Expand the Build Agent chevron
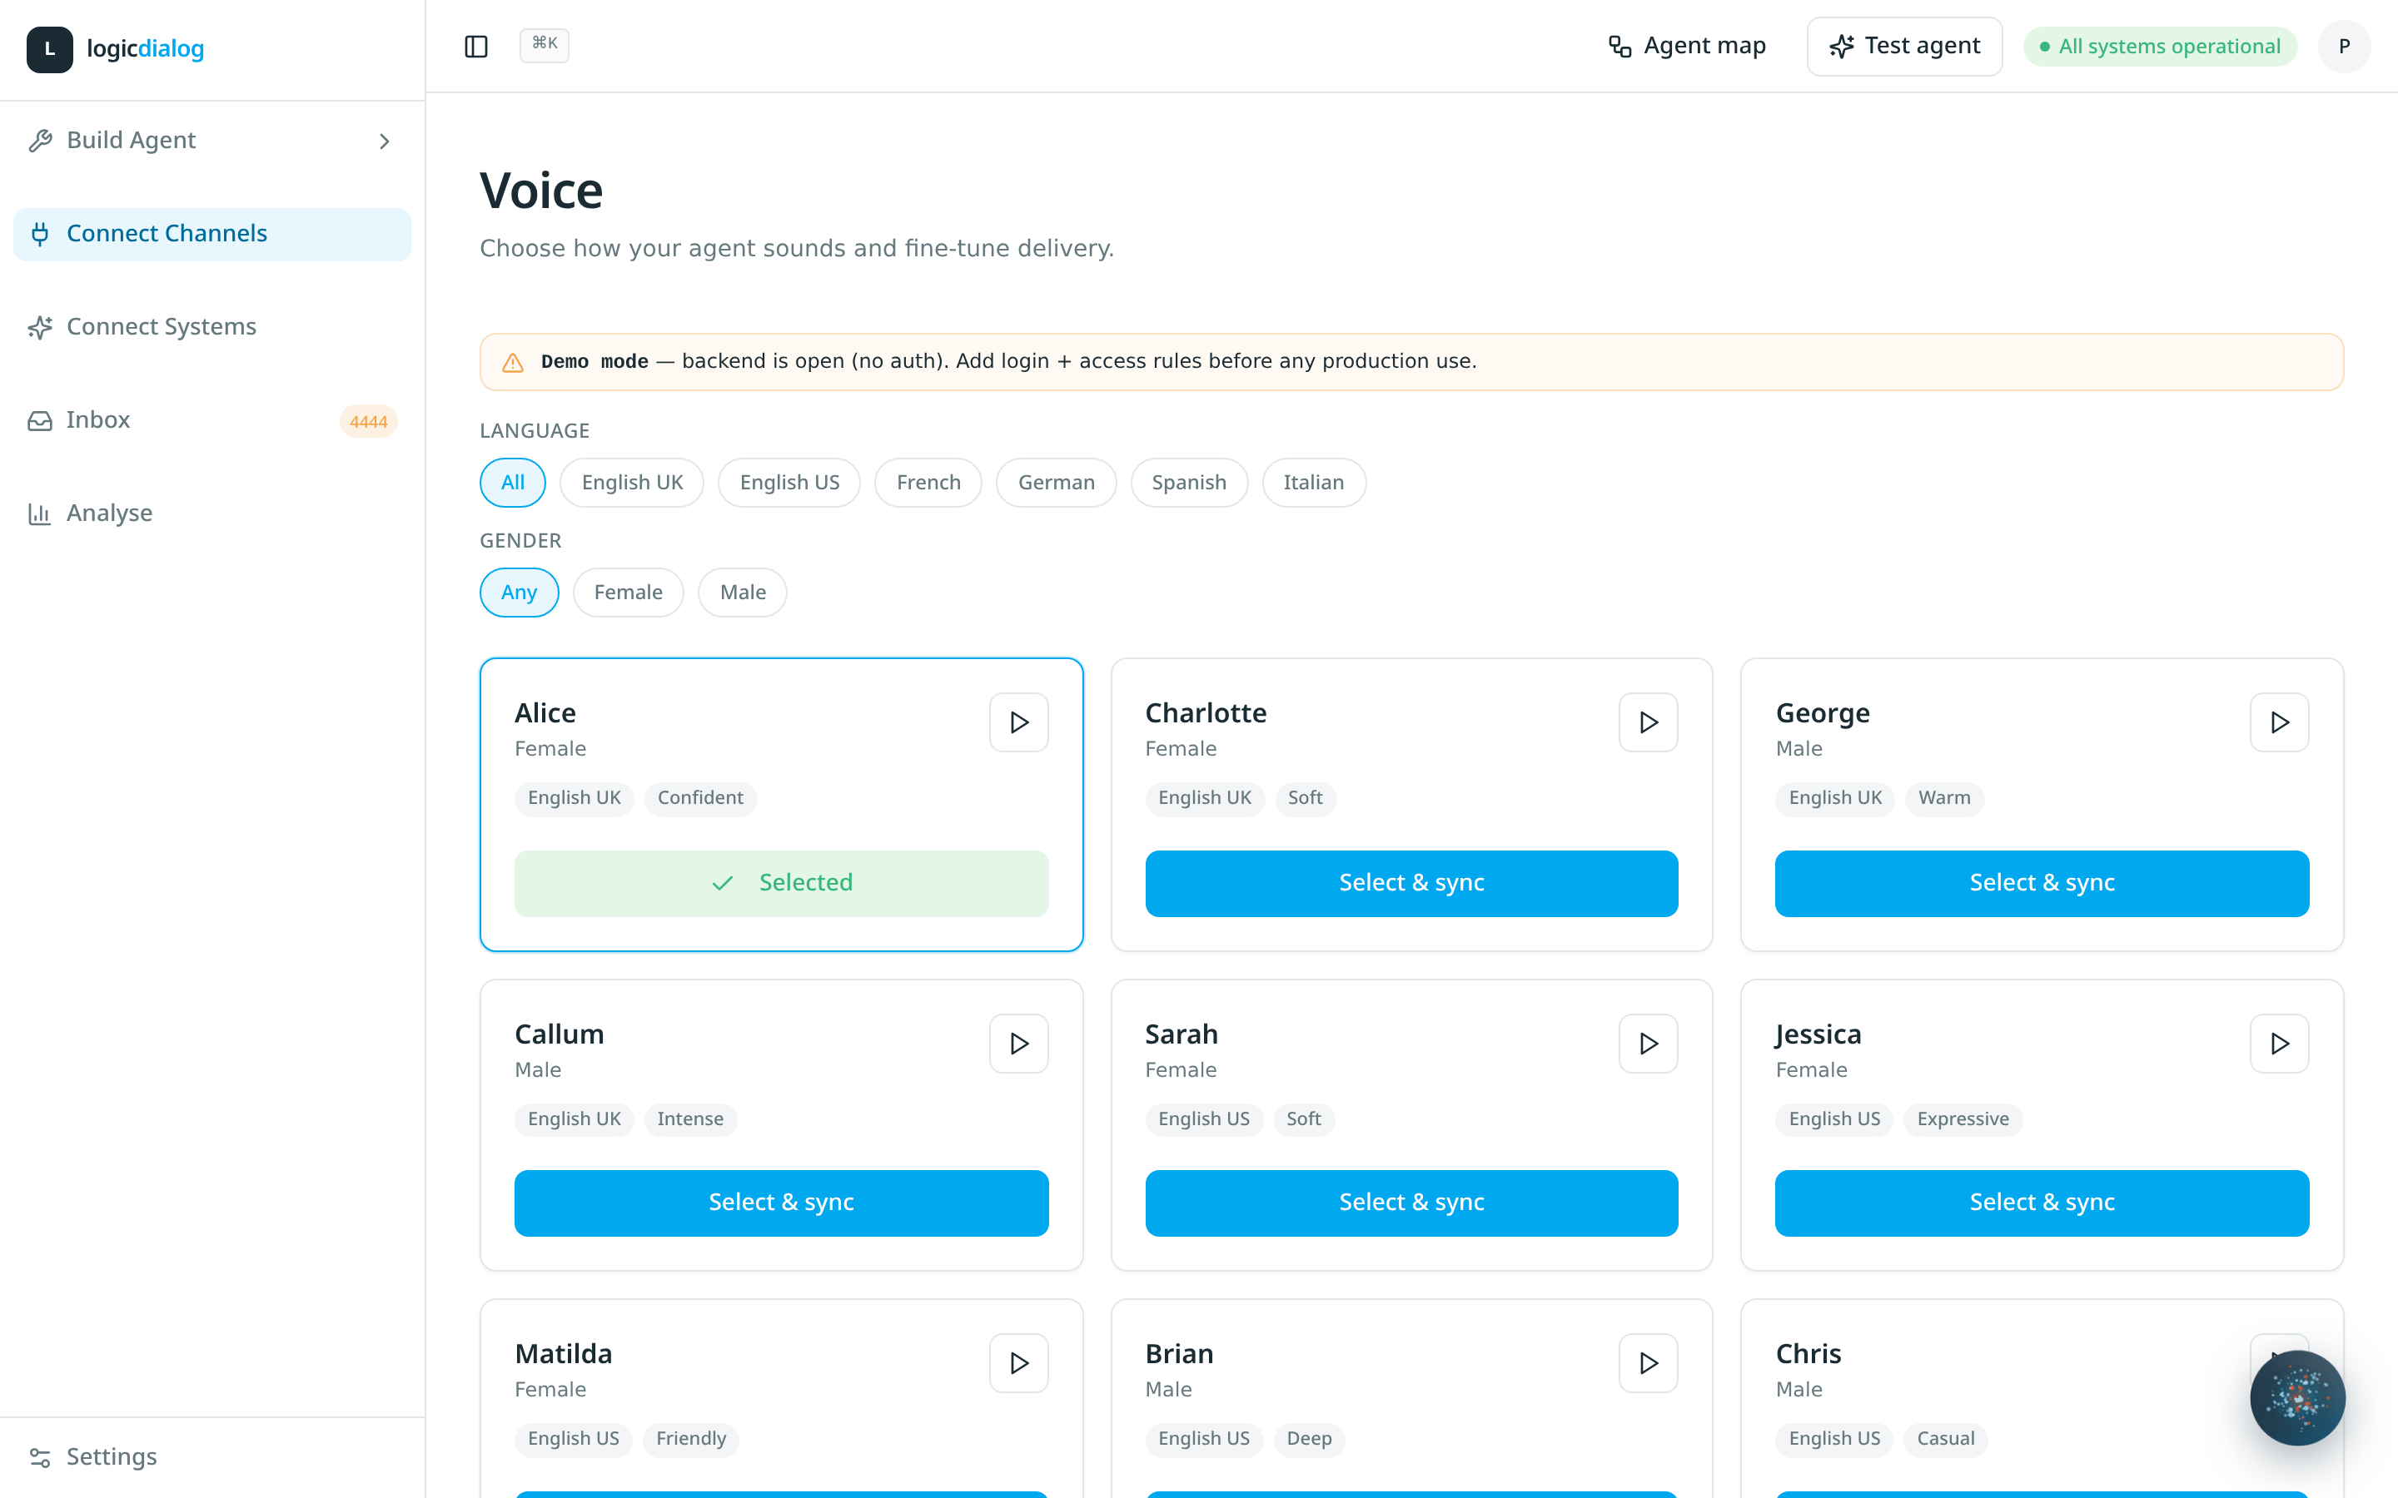The image size is (2398, 1498). (385, 141)
